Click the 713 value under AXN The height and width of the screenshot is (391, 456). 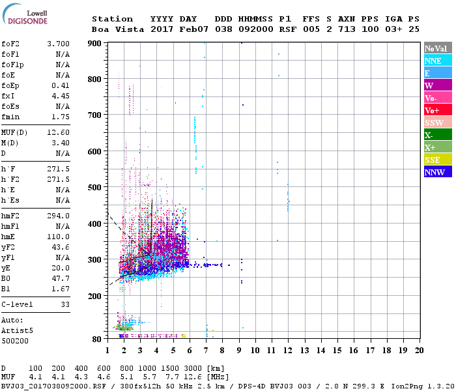pos(347,29)
